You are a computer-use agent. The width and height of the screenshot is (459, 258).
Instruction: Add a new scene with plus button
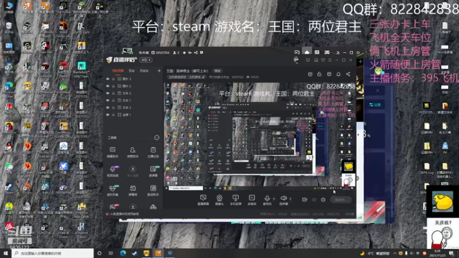[x=159, y=71]
